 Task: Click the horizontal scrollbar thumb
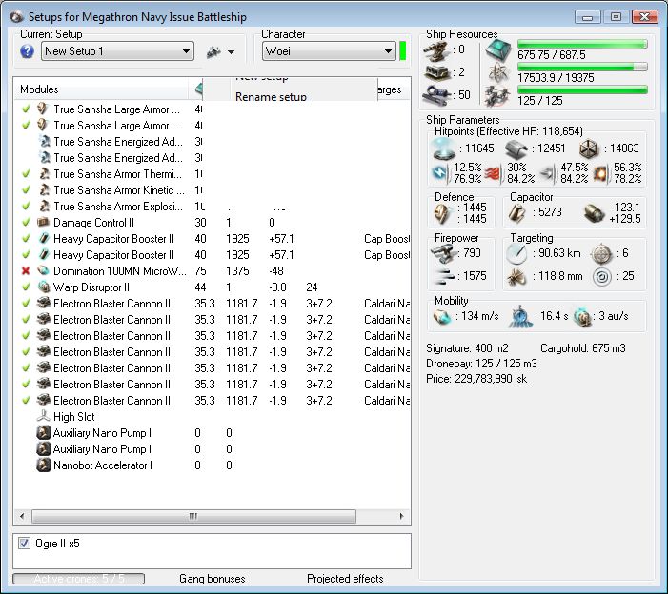click(x=193, y=516)
